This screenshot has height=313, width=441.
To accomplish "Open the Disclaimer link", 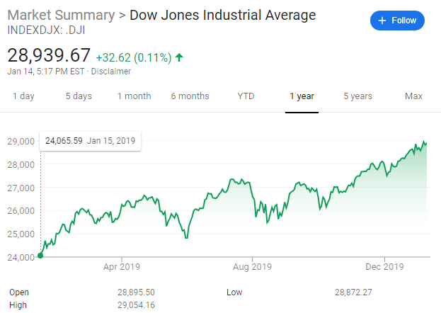I will pos(112,71).
